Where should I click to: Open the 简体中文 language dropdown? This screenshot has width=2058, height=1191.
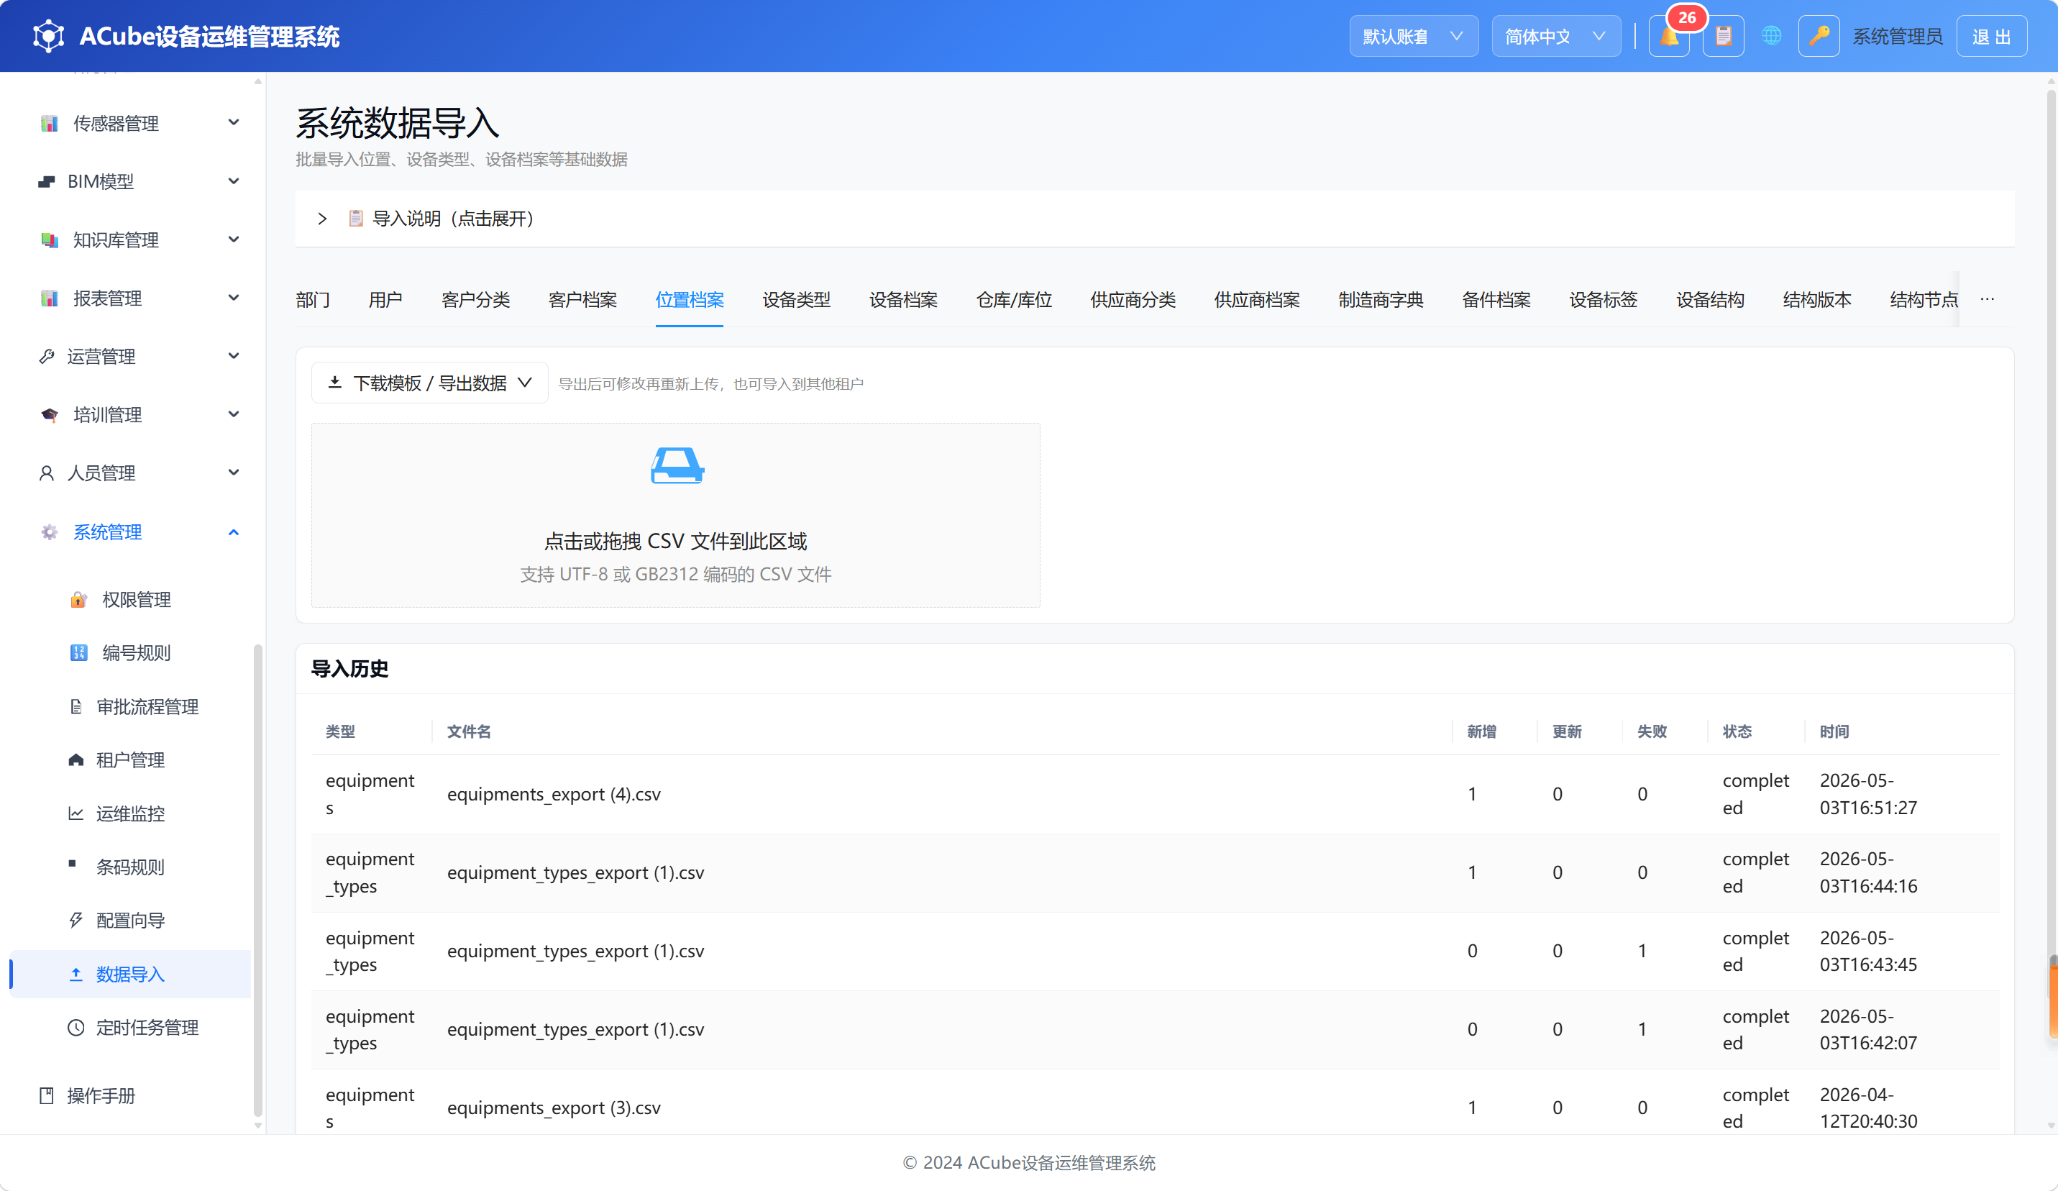[1556, 37]
